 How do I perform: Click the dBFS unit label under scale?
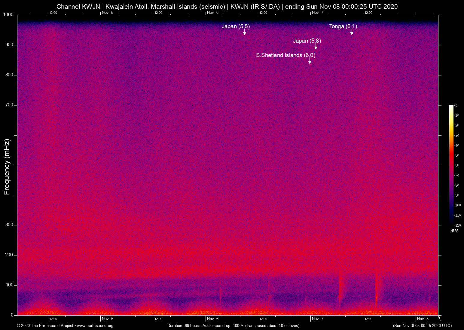[454, 231]
